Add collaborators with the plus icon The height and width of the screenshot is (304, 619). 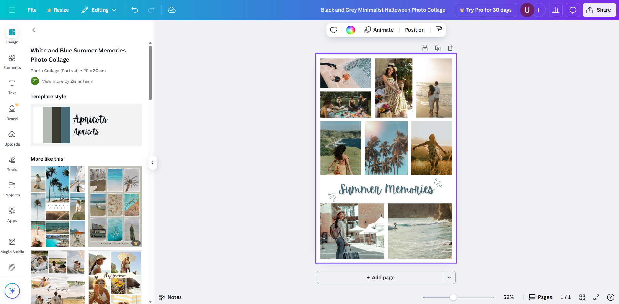pyautogui.click(x=539, y=10)
